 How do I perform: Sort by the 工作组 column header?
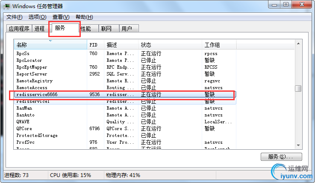219,45
